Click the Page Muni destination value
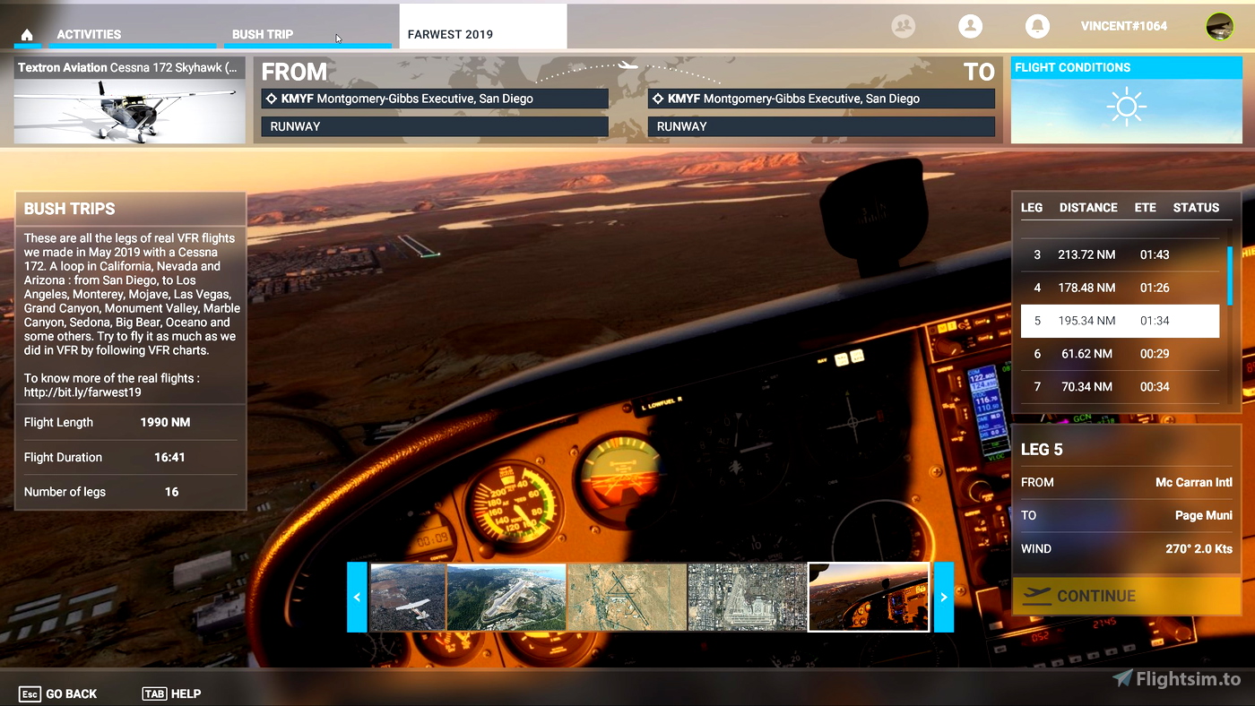The height and width of the screenshot is (706, 1255). coord(1203,515)
